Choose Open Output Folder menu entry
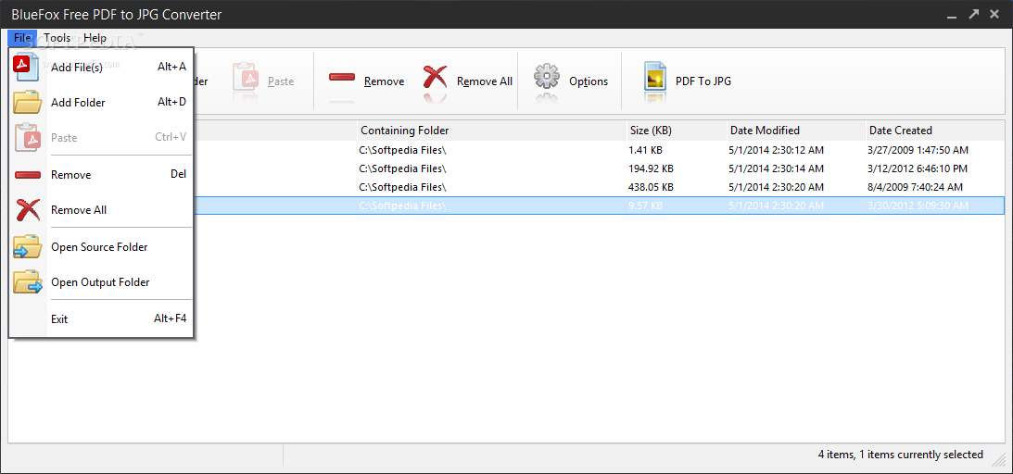Screen dimensions: 1013x474 (x=101, y=281)
